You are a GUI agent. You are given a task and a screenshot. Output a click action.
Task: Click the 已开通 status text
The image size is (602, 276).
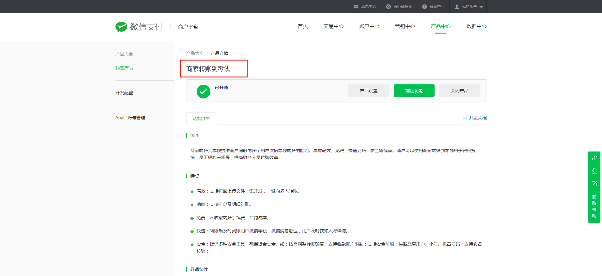pos(221,88)
